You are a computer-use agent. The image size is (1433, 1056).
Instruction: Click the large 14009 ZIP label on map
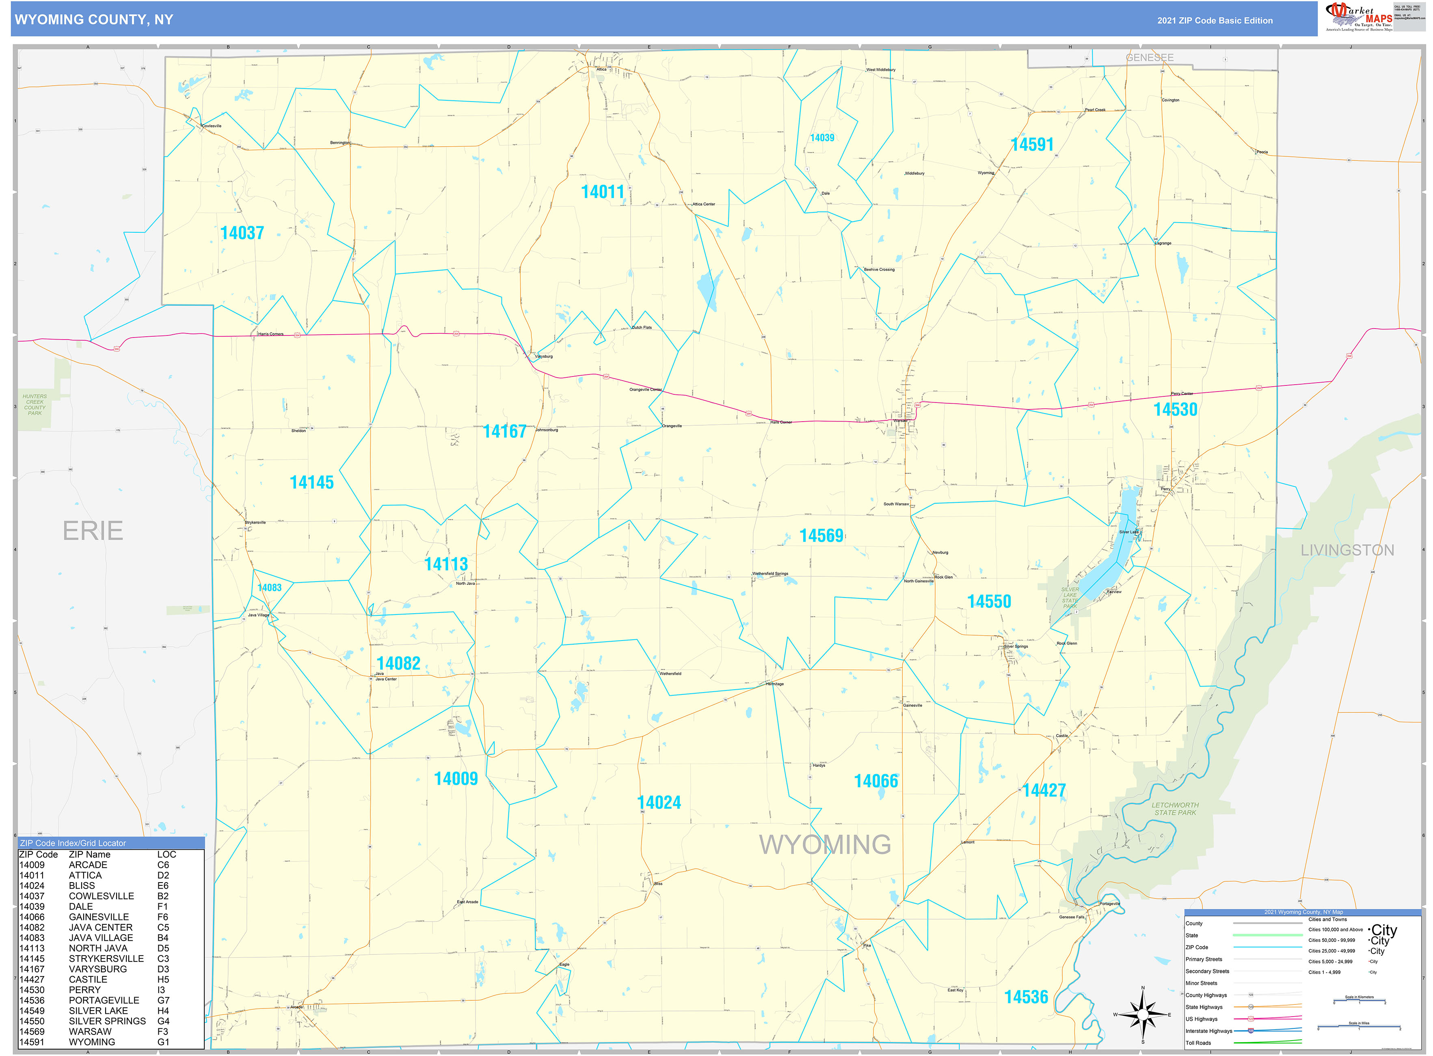[456, 779]
